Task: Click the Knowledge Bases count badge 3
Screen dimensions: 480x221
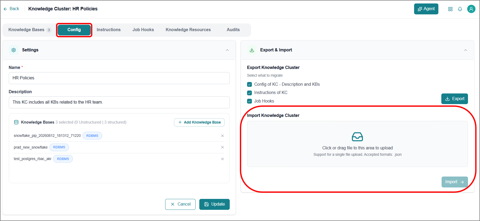Action: click(x=49, y=30)
